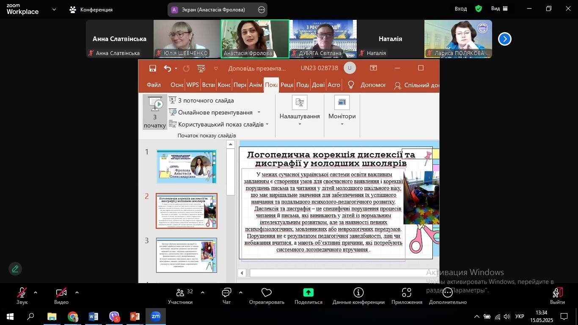578x325 pixels.
Task: Switch to the Conference tab
Action: (91, 9)
